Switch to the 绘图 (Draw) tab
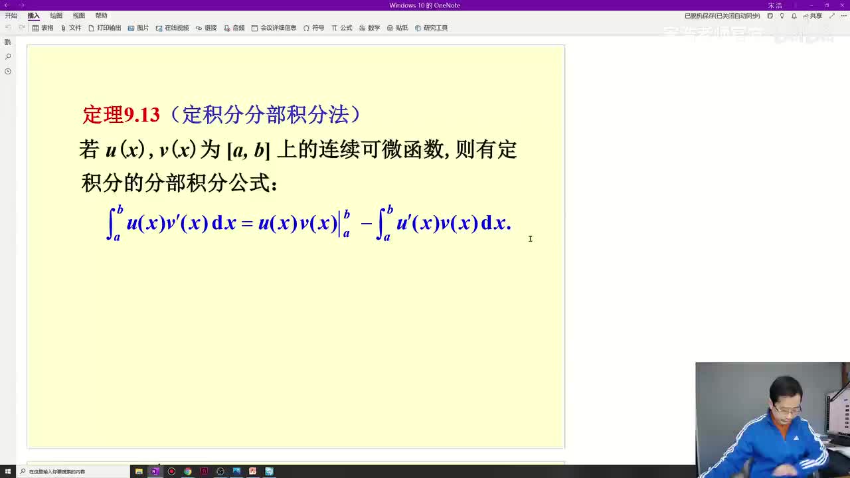The width and height of the screenshot is (850, 478). 56,15
